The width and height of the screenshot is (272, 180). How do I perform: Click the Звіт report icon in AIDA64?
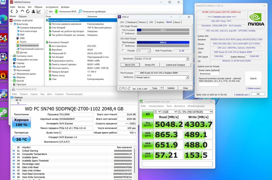click(x=46, y=11)
